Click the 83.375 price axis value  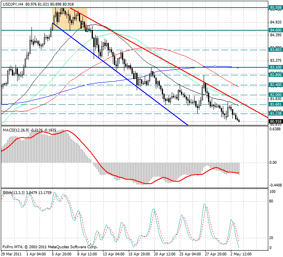click(x=275, y=60)
